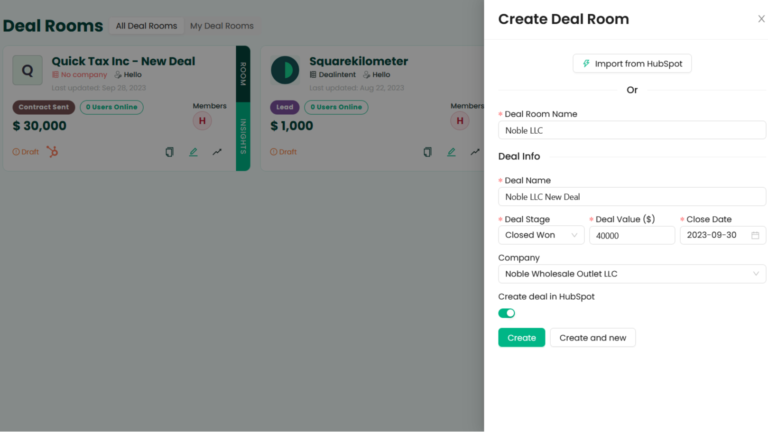Disable the Create deal in HubSpot toggle
Screen dimensions: 768x432
[x=507, y=313]
